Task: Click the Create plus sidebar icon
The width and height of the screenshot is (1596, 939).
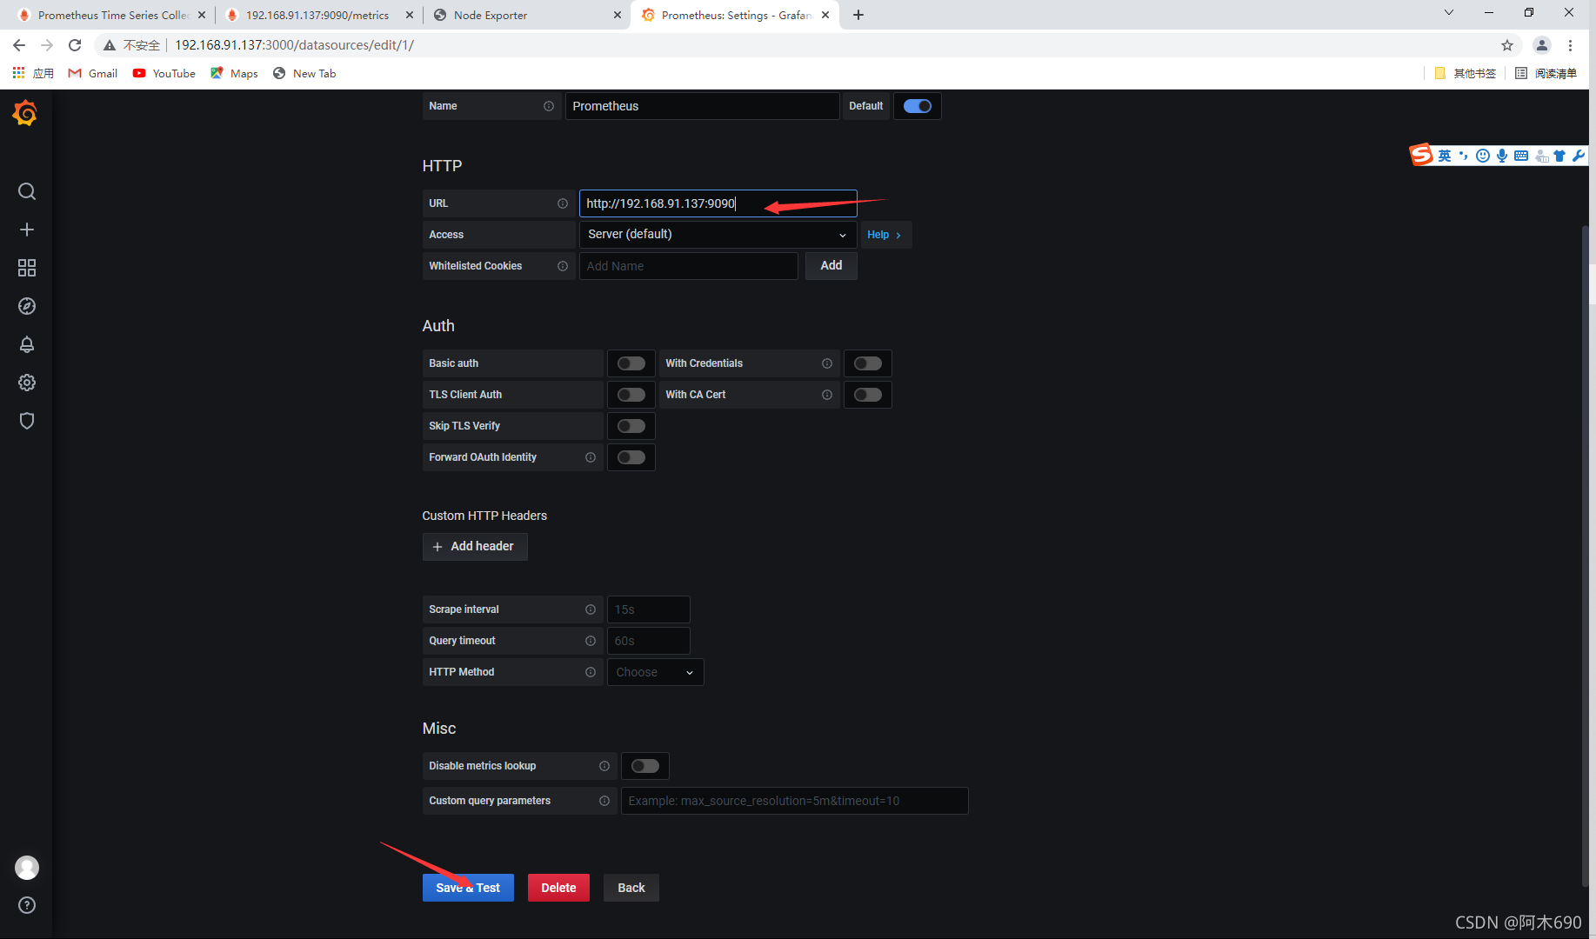Action: [x=27, y=230]
